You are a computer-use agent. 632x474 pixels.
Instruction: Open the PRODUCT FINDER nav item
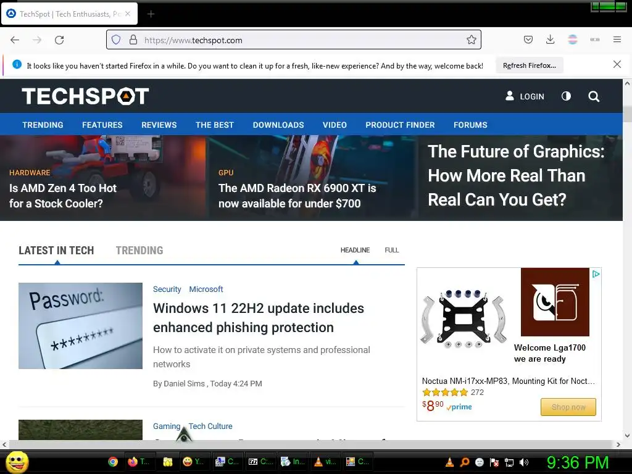400,125
